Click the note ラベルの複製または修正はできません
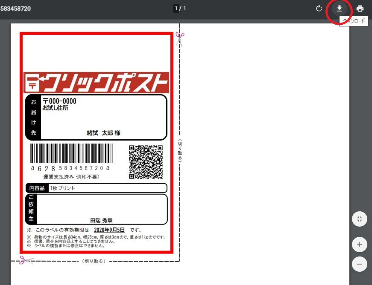The height and width of the screenshot is (285, 372). (x=66, y=246)
